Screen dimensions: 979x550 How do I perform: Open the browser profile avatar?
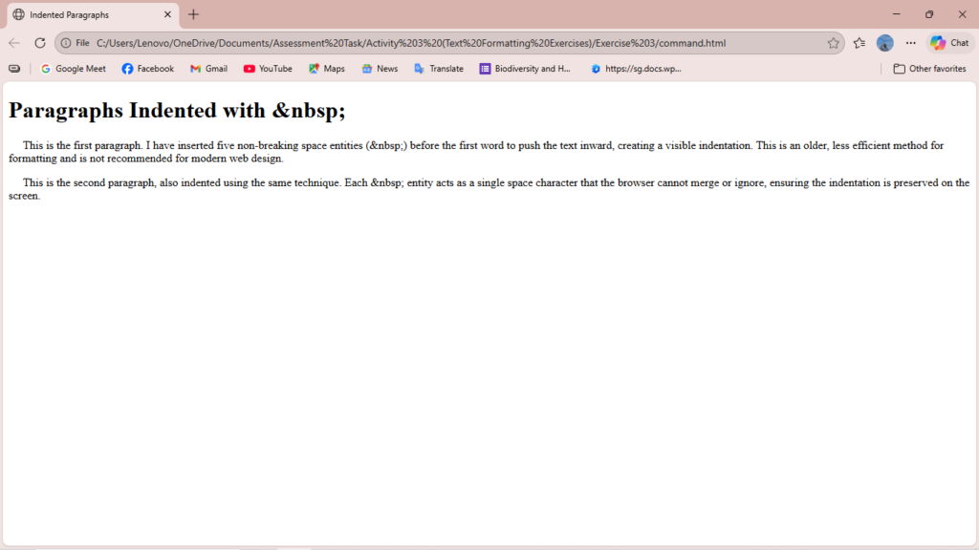point(885,43)
